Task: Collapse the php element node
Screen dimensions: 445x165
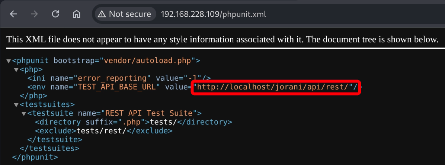Action: point(16,69)
